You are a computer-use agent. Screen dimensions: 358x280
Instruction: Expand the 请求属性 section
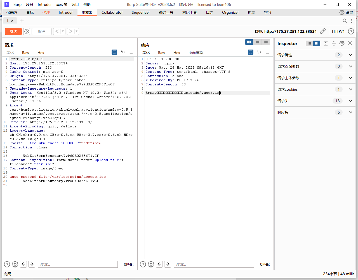pos(350,55)
